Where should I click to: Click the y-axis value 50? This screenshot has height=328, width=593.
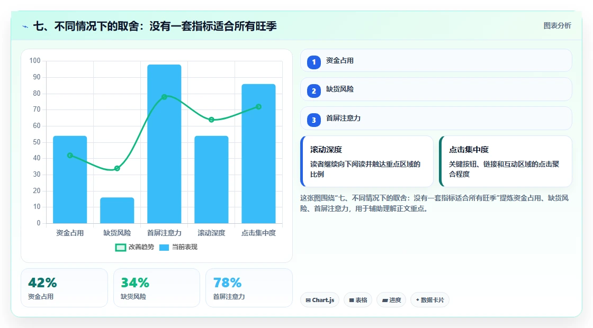(37, 142)
